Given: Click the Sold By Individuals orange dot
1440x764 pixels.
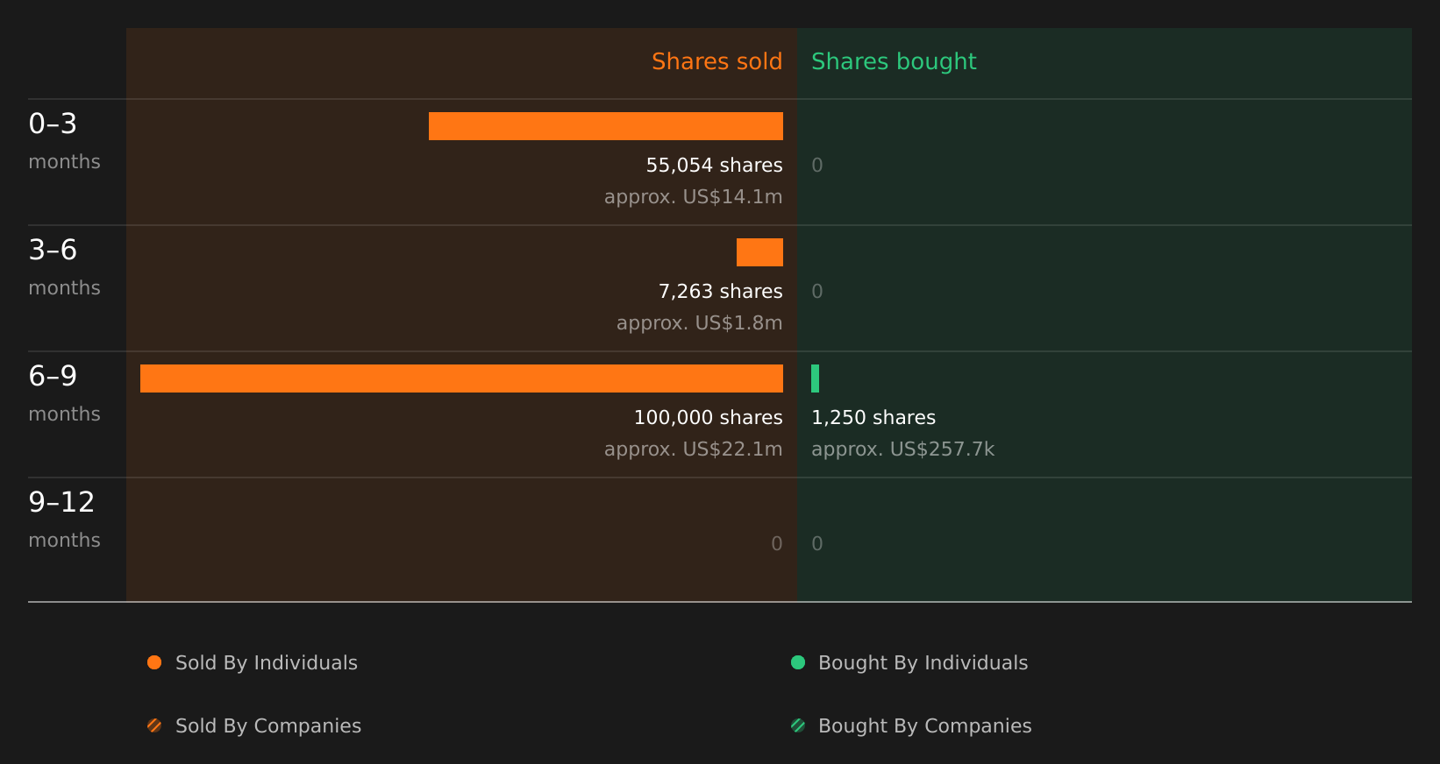Looking at the screenshot, I should (x=154, y=662).
